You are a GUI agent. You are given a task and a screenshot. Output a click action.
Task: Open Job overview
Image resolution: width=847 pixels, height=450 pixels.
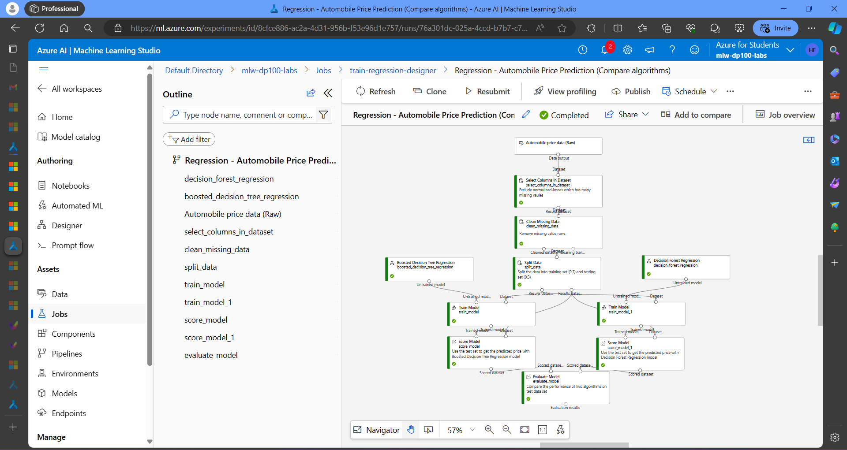[x=785, y=115]
